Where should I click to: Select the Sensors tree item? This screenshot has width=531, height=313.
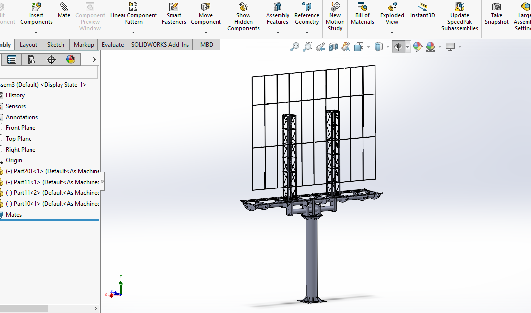[x=16, y=106]
